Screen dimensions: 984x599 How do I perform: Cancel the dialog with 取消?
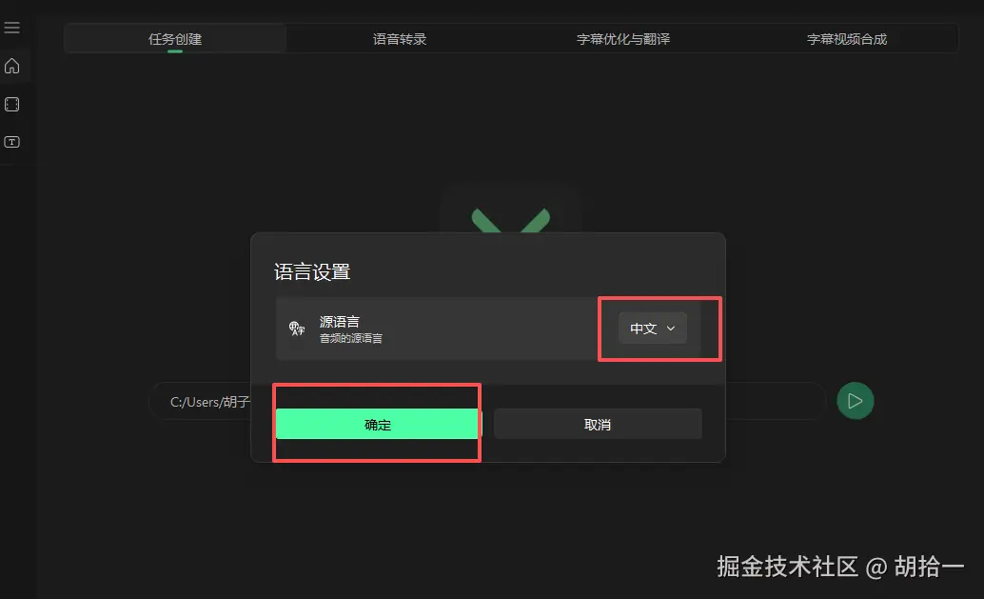pyautogui.click(x=598, y=425)
